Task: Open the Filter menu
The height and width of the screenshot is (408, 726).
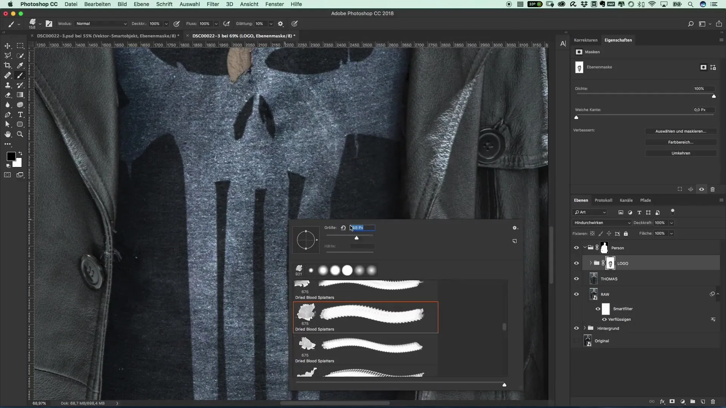Action: tap(213, 4)
